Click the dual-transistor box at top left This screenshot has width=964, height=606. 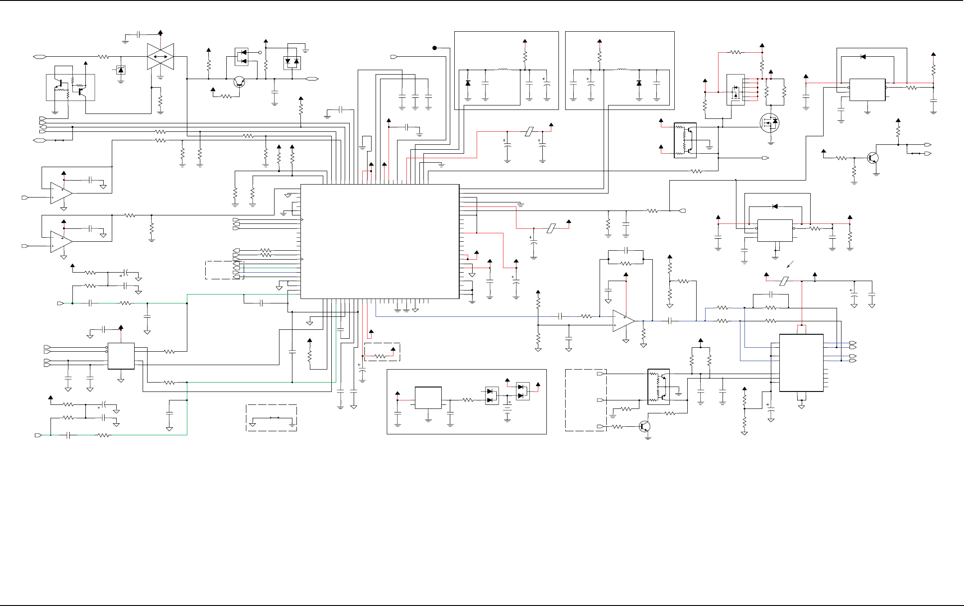point(71,88)
